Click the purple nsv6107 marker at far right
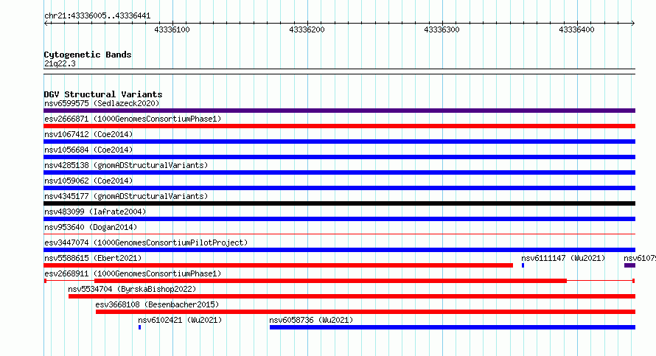 point(629,265)
